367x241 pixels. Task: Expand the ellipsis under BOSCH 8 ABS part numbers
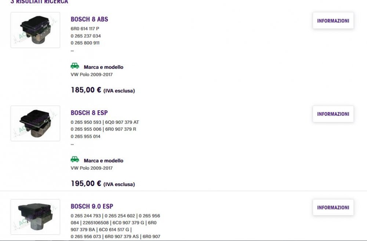point(72,50)
